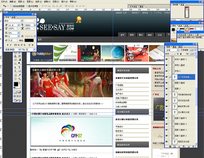Image resolution: width=204 pixels, height=158 pixels.
Task: Open the layer fill slider arrow
Action: pyautogui.click(x=195, y=54)
